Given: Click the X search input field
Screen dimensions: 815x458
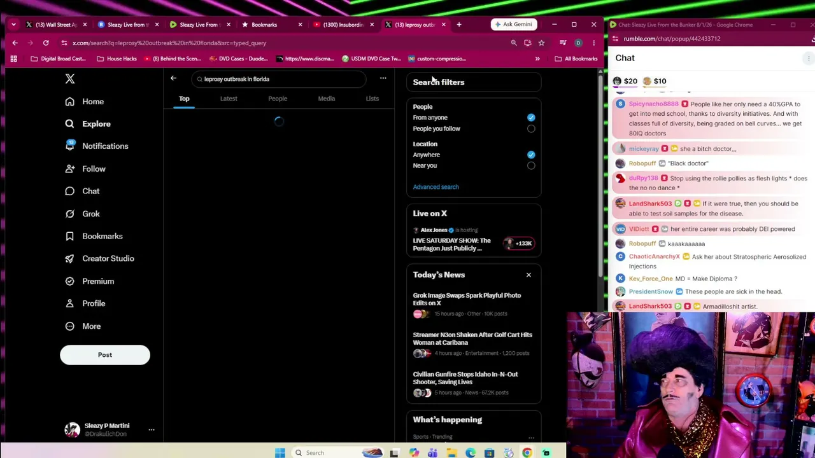Looking at the screenshot, I should coord(279,79).
